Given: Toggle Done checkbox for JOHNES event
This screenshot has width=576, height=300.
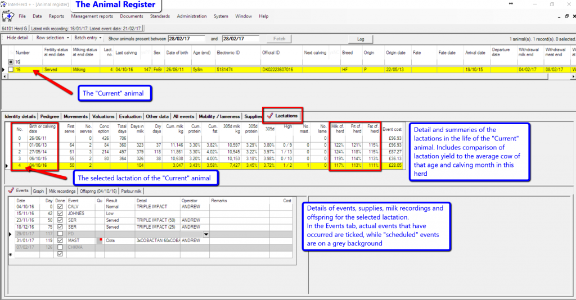Looking at the screenshot, I should pos(60,213).
